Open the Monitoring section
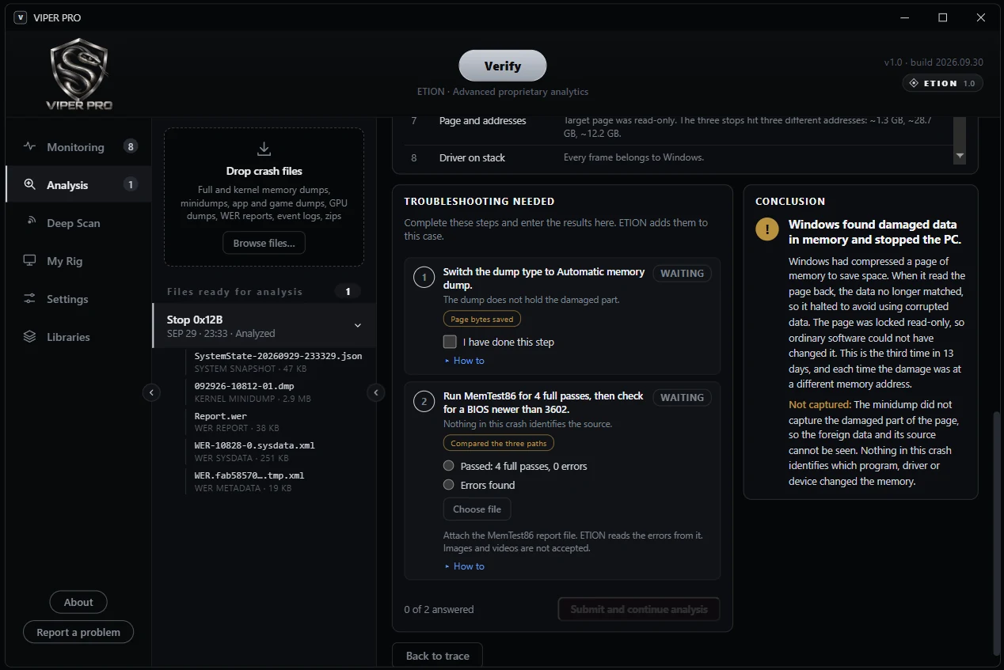Viewport: 1004px width, 670px height. 78,146
